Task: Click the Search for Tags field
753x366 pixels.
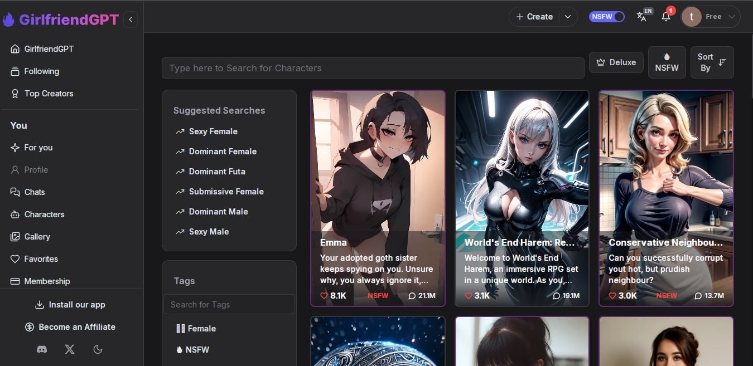Action: coord(229,304)
